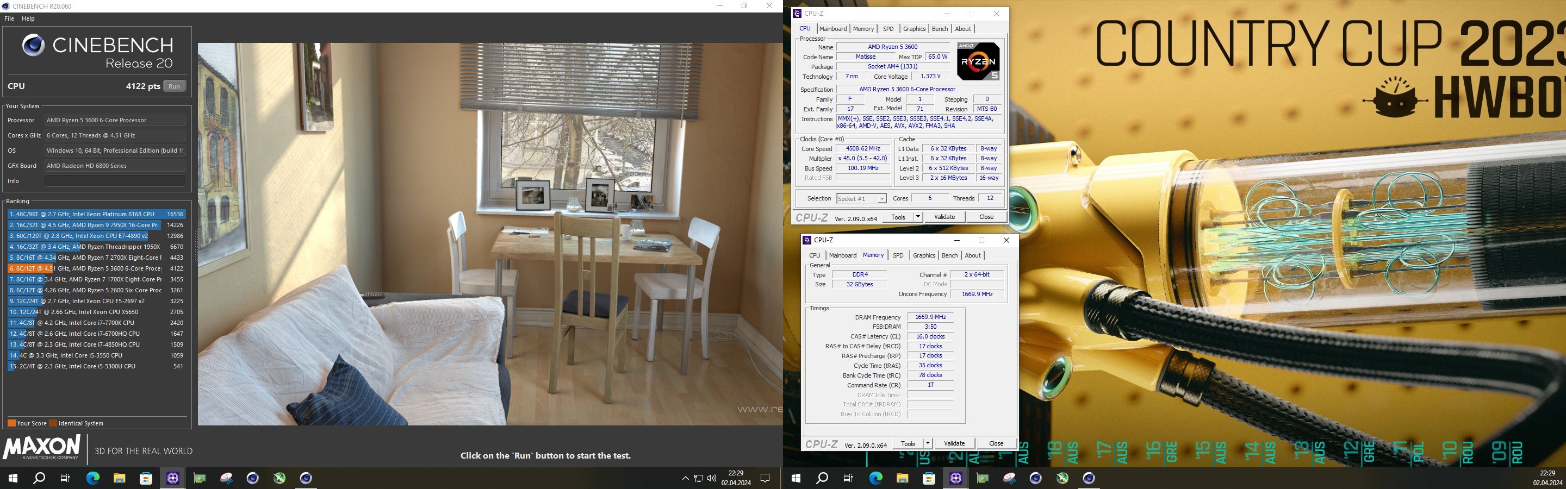Open Cinebench File menu
This screenshot has height=489, width=1566.
tap(9, 18)
